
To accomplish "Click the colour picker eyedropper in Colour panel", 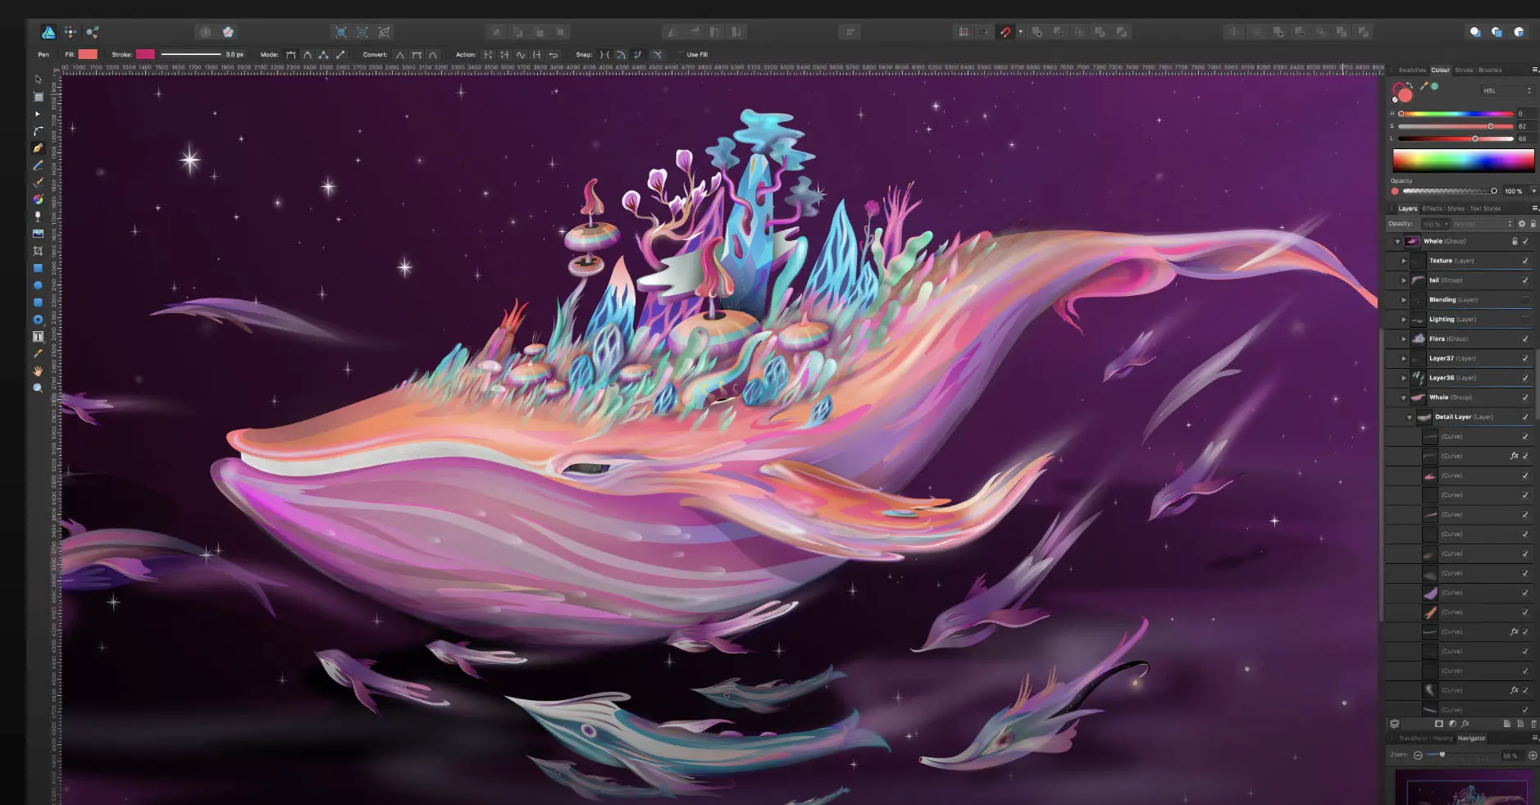I will (1424, 86).
